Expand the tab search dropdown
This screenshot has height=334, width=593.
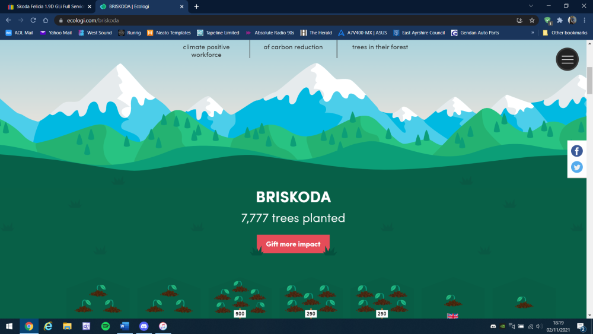[x=531, y=6]
